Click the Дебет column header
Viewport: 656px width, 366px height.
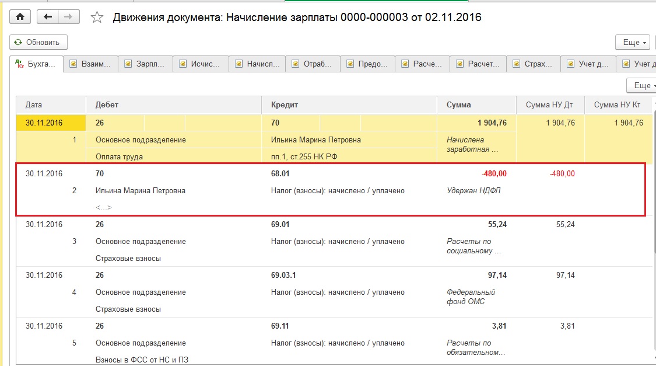[x=173, y=105]
